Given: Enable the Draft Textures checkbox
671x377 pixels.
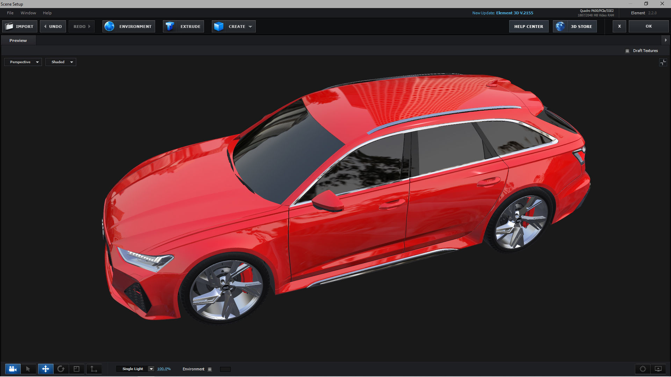Looking at the screenshot, I should click(627, 51).
